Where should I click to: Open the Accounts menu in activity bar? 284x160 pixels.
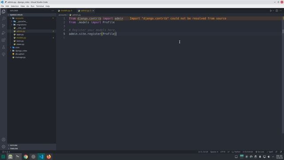[4, 140]
